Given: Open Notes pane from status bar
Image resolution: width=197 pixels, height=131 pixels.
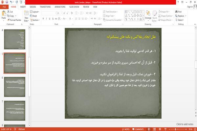Looking at the screenshot, I should click(x=126, y=129).
